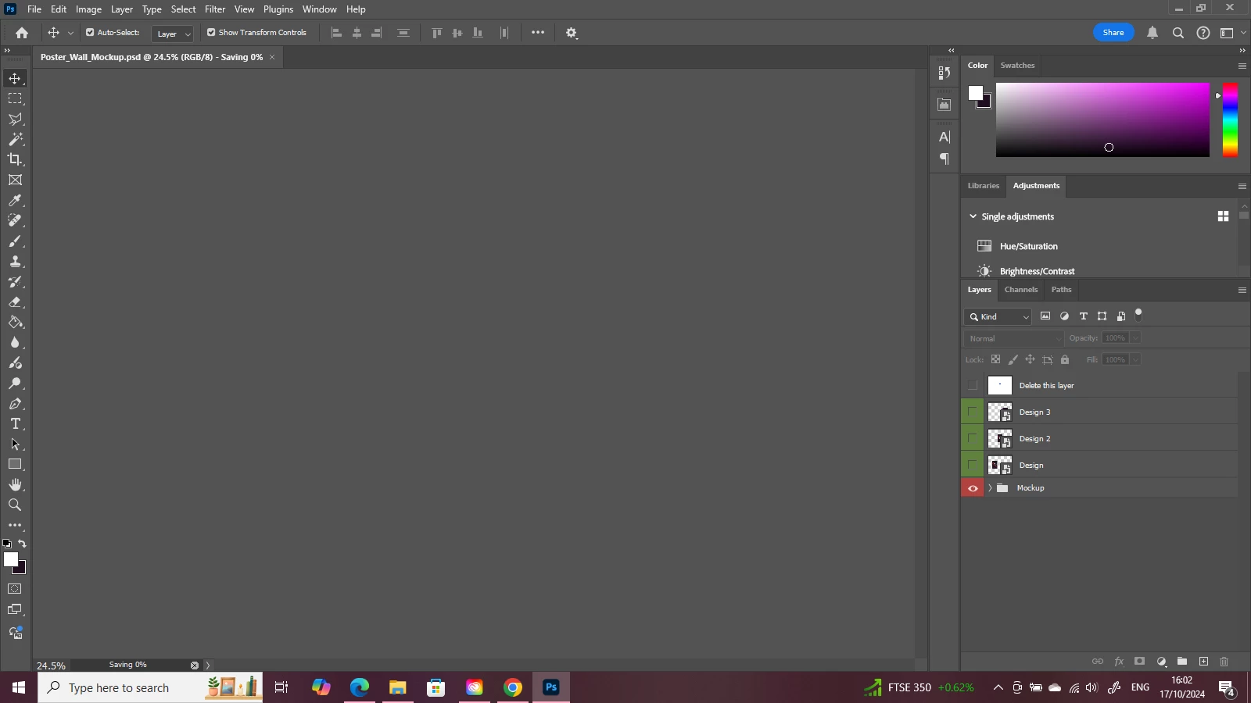The image size is (1251, 703).
Task: Open the Filter menu
Action: (215, 9)
